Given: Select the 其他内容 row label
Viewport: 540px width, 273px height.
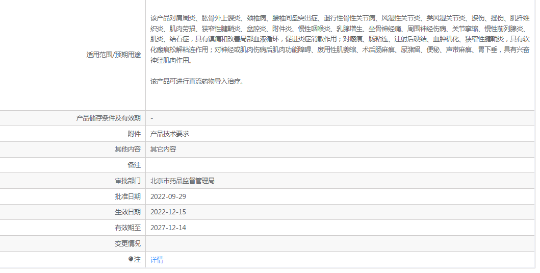Looking at the screenshot, I should click(127, 150).
